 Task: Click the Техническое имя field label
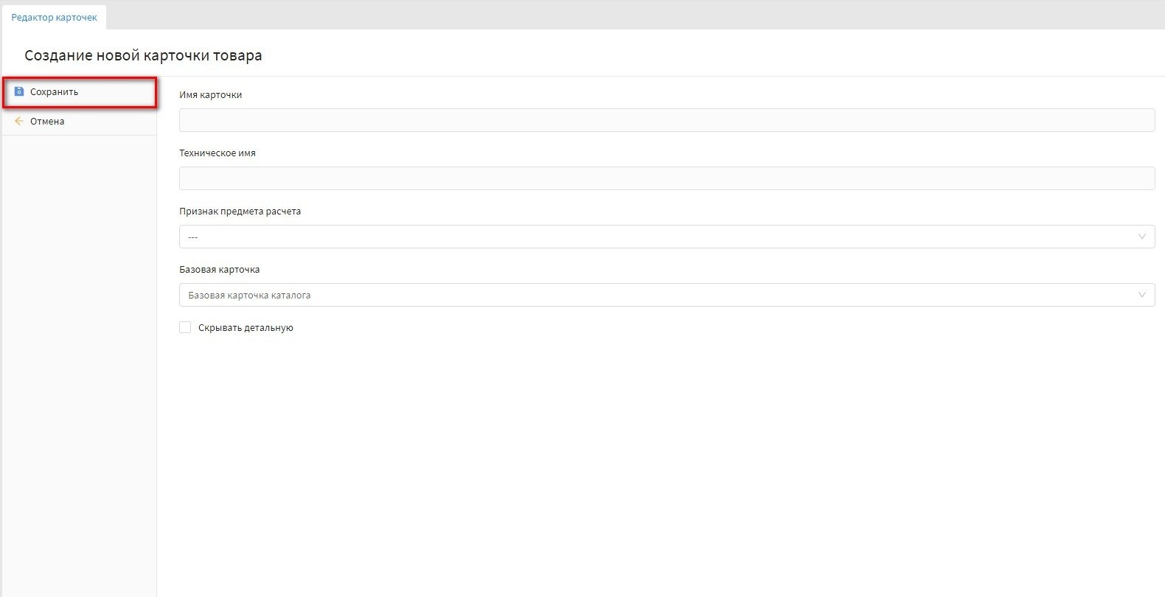[x=218, y=153]
